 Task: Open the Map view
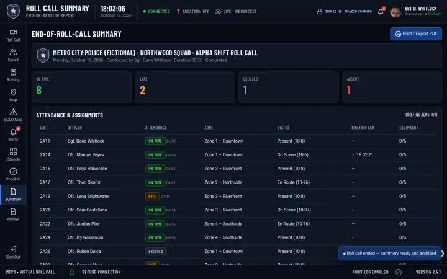point(13,95)
